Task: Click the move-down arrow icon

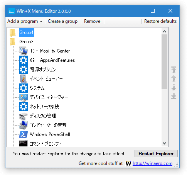Action: [174, 87]
